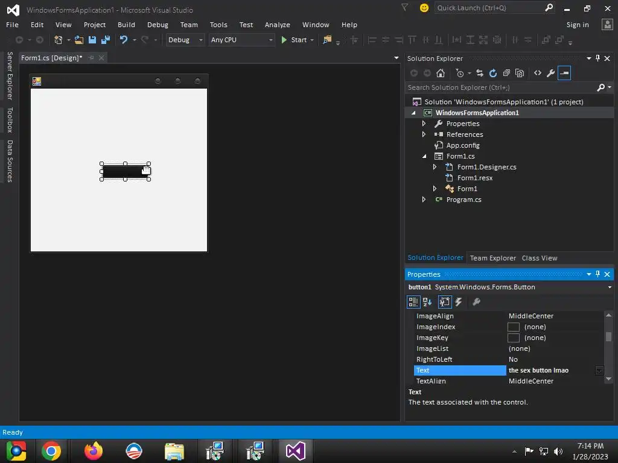Open the Start button dropdown arrow
The image size is (618, 463).
312,40
